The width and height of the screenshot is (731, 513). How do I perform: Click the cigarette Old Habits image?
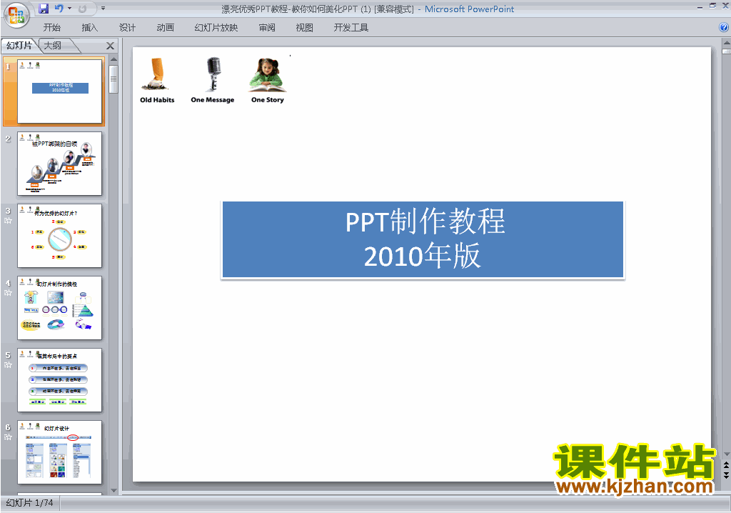(x=156, y=74)
